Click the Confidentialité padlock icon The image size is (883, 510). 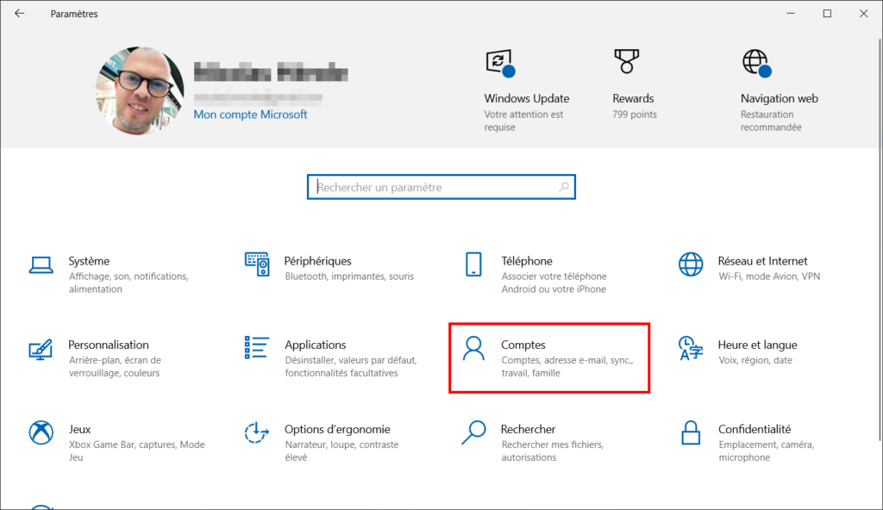691,432
